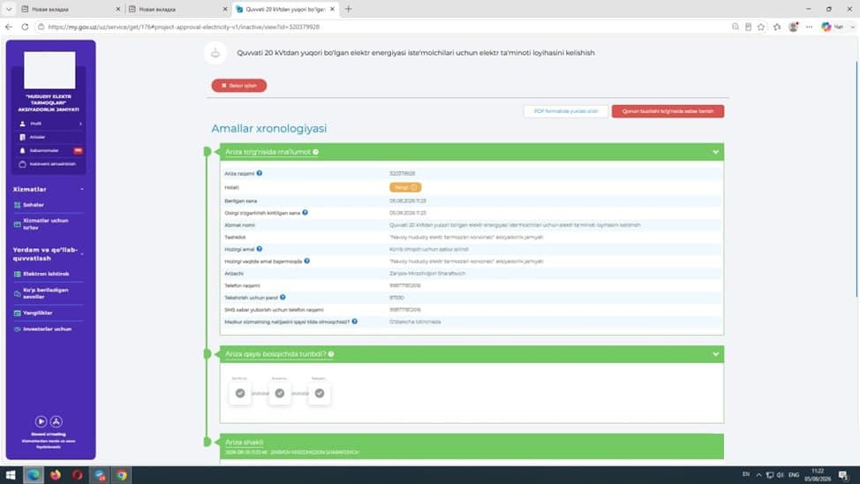Click the red cancel button above timeline
This screenshot has width=860, height=484.
point(239,86)
